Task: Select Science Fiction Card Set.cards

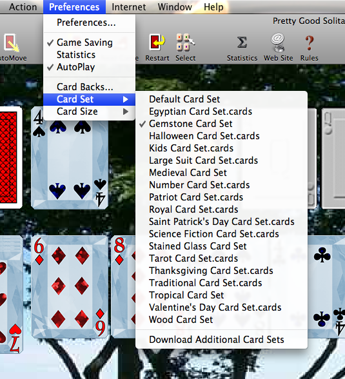Action: [221, 234]
